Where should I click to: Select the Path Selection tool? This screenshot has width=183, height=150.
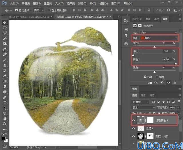[5, 108]
